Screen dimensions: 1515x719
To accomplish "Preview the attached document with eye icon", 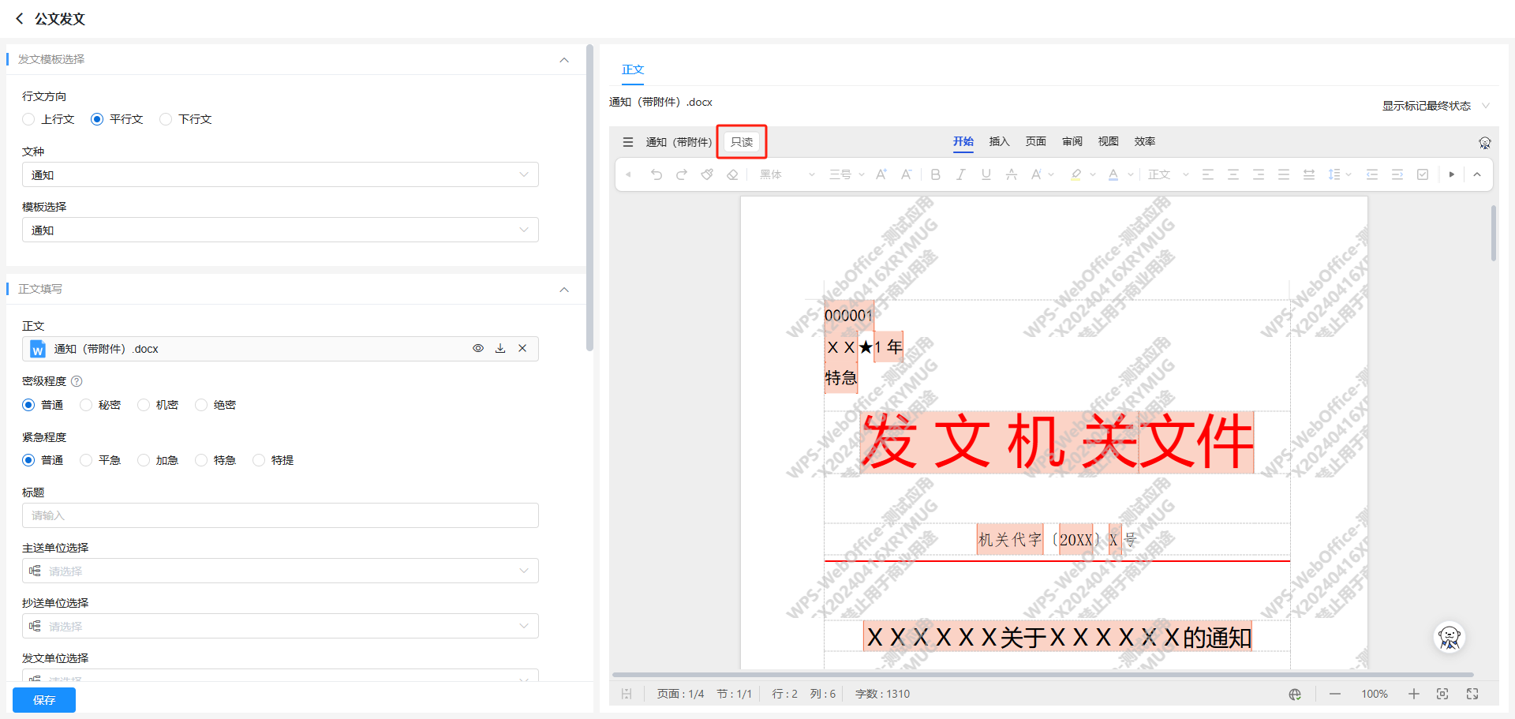I will point(478,348).
